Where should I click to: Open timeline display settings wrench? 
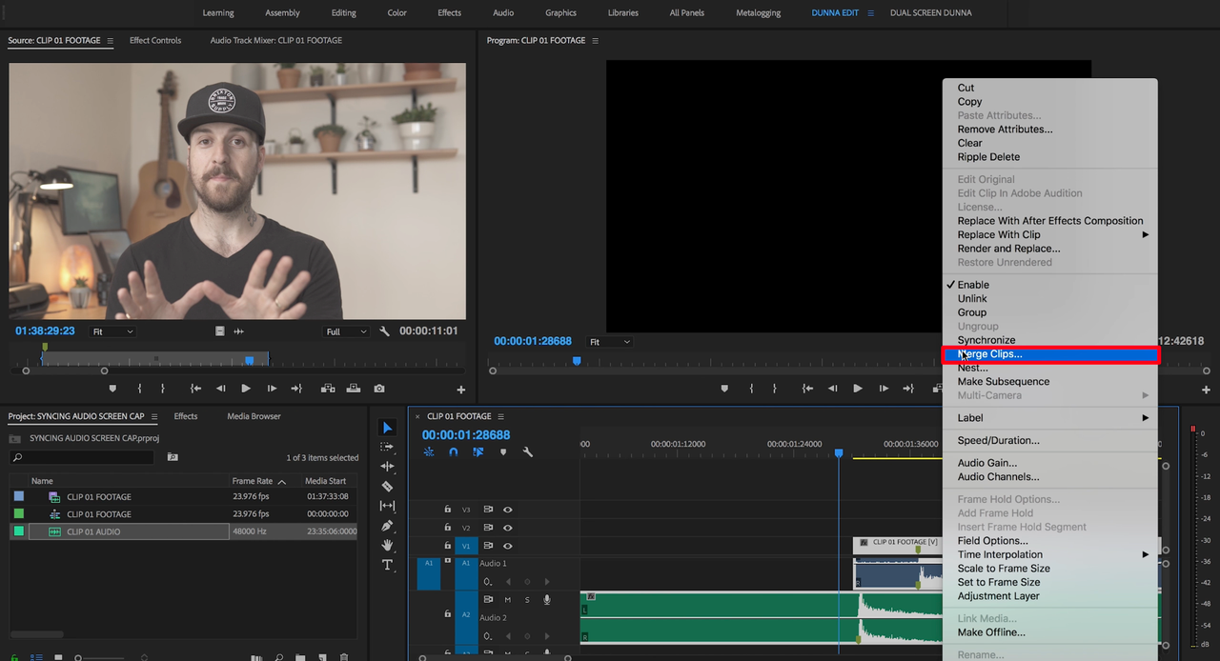tap(527, 452)
